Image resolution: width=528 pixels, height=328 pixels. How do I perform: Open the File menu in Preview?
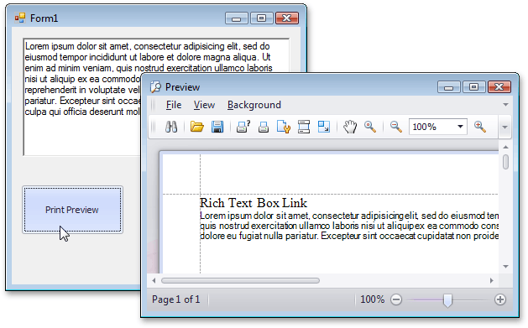click(x=174, y=105)
